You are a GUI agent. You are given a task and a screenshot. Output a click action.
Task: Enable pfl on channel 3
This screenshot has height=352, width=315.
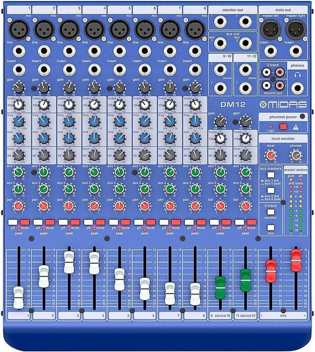tap(63, 222)
